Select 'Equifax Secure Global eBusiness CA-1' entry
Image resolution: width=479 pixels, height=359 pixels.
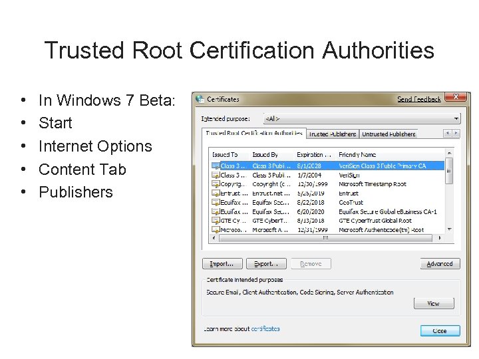[x=328, y=211]
